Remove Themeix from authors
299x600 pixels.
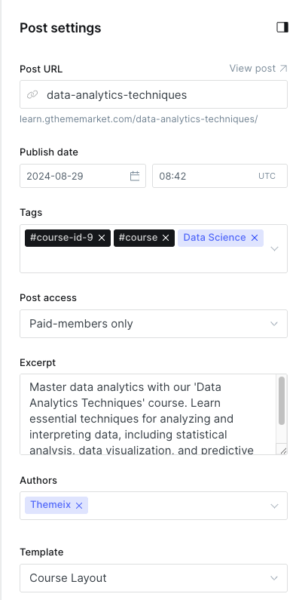(x=79, y=506)
